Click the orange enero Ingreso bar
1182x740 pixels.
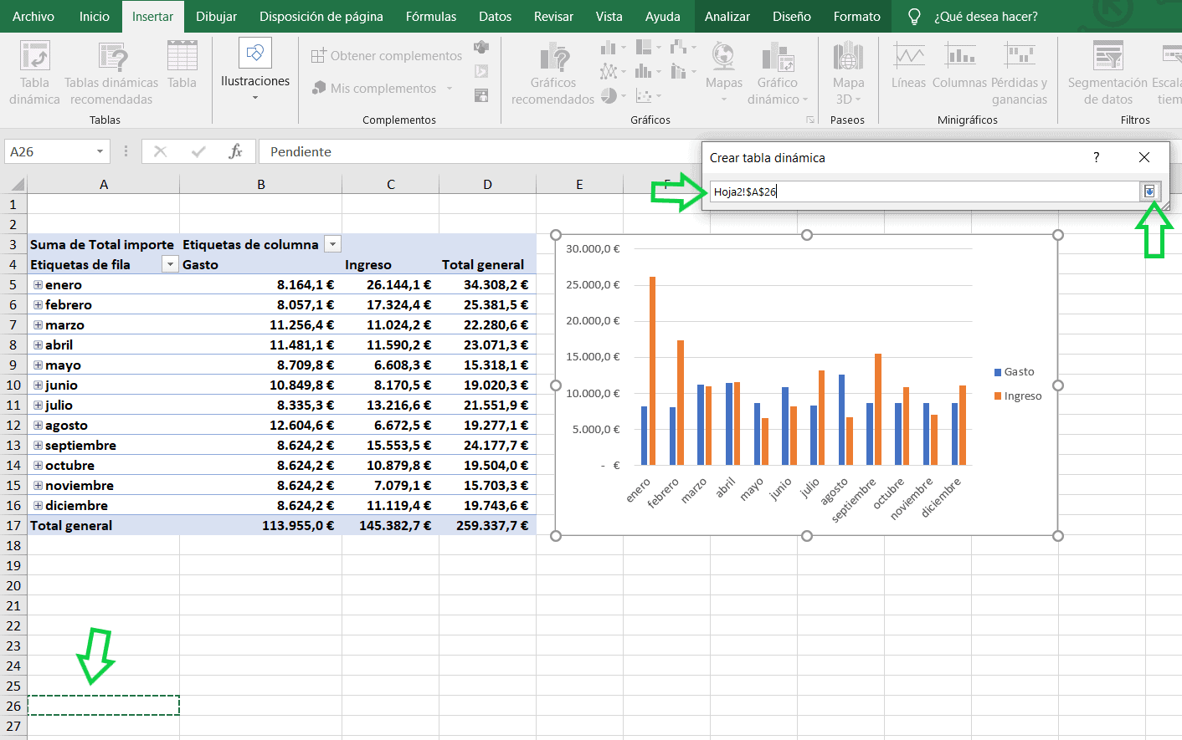(652, 370)
